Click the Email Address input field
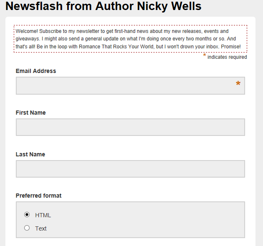 click(x=125, y=86)
